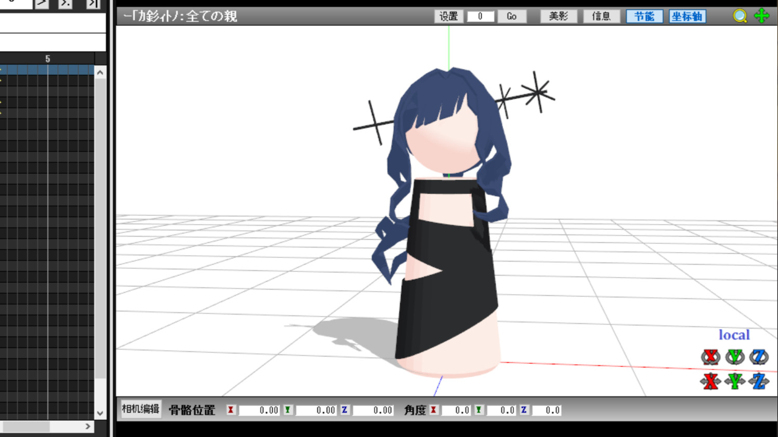This screenshot has width=778, height=437.
Task: Click the 设置 button
Action: click(448, 17)
